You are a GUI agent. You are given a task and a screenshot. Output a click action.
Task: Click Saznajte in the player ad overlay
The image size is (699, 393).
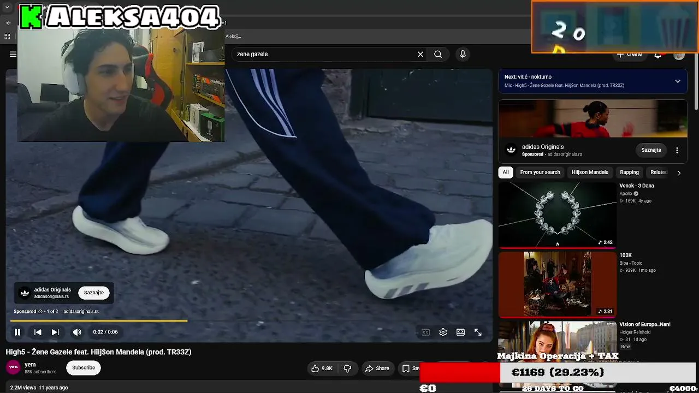coord(94,293)
